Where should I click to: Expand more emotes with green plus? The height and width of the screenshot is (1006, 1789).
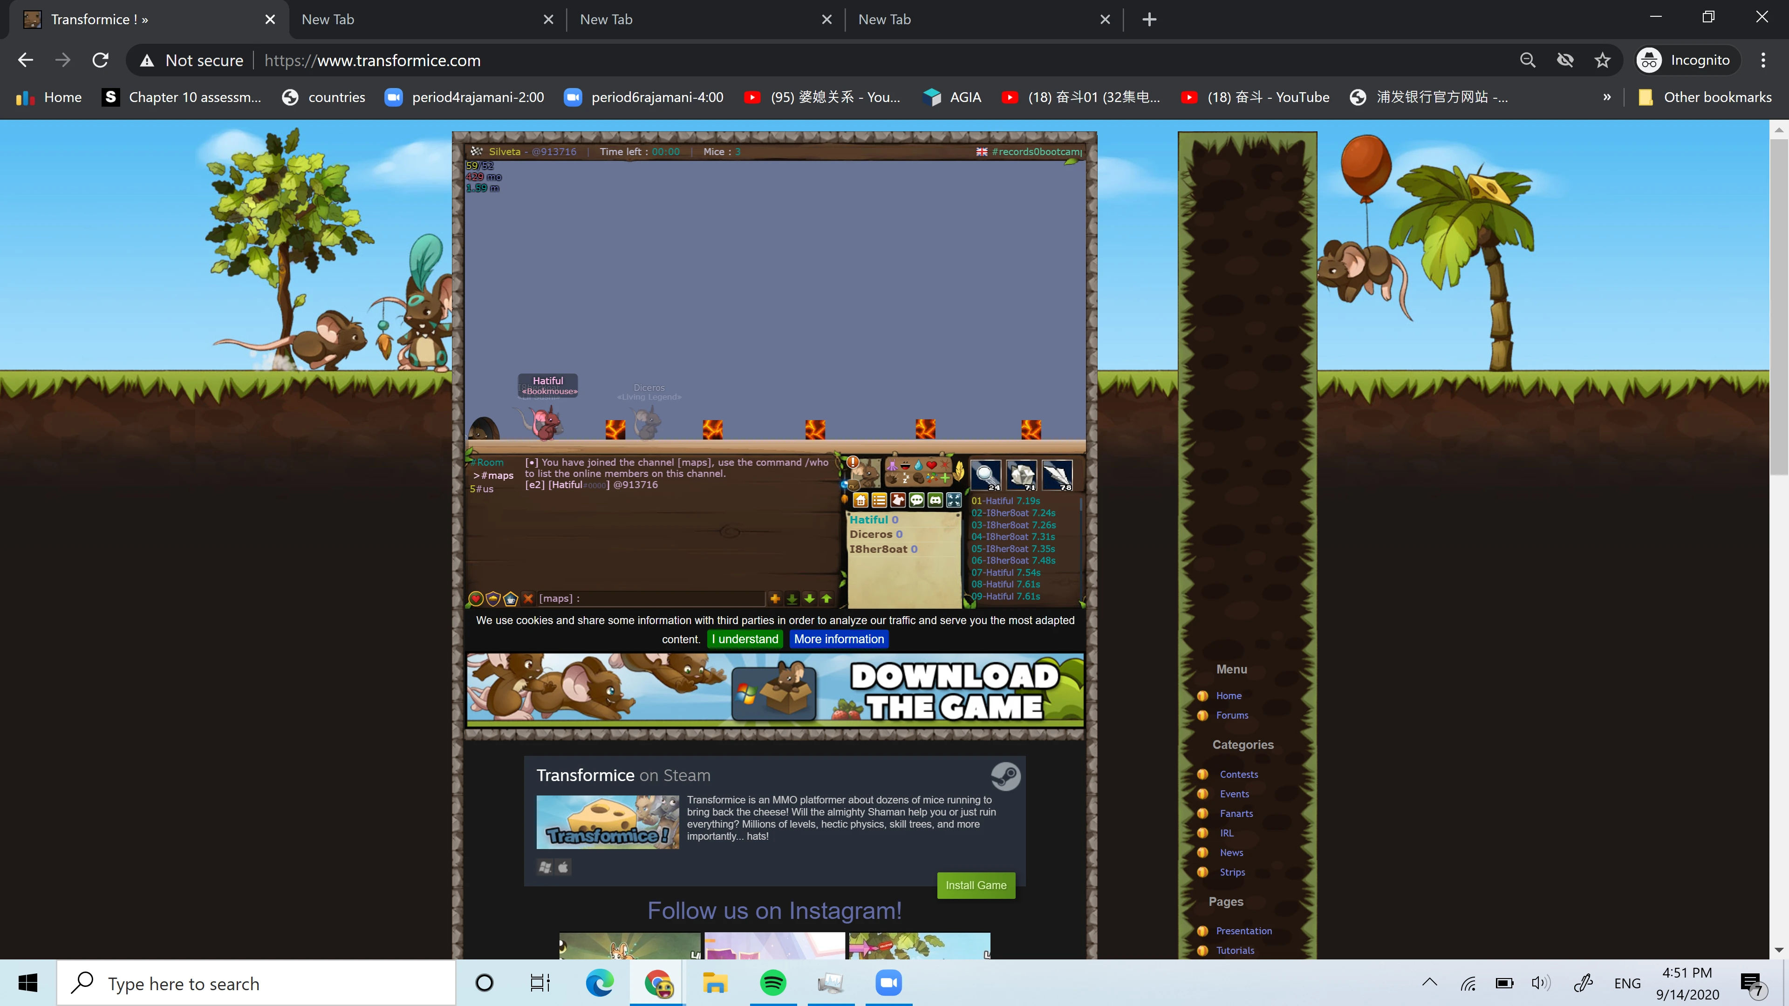(944, 478)
